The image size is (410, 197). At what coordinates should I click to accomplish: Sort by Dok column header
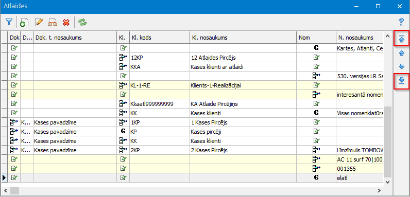click(x=14, y=38)
